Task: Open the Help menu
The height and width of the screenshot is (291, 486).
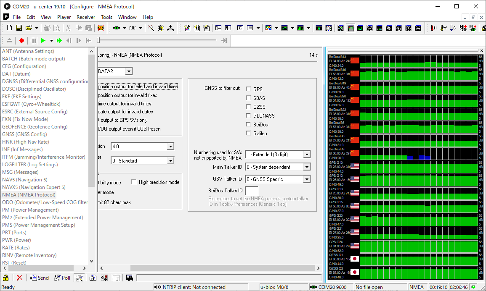Action: (148, 17)
